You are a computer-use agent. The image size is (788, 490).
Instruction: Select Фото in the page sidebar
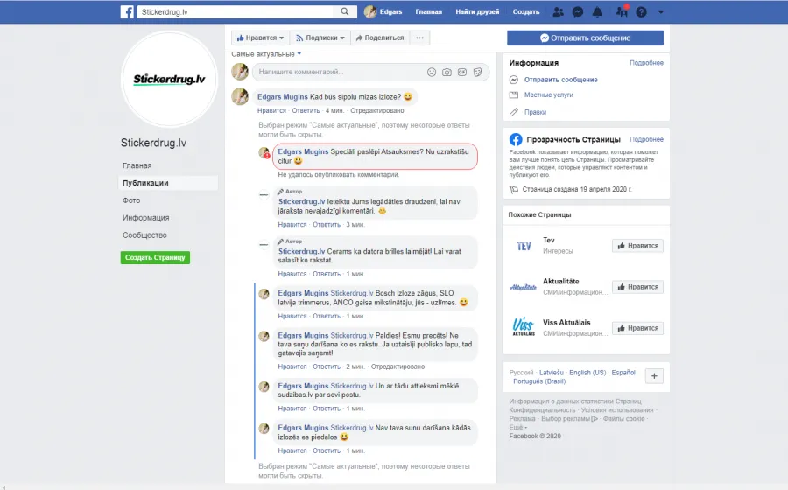(131, 199)
